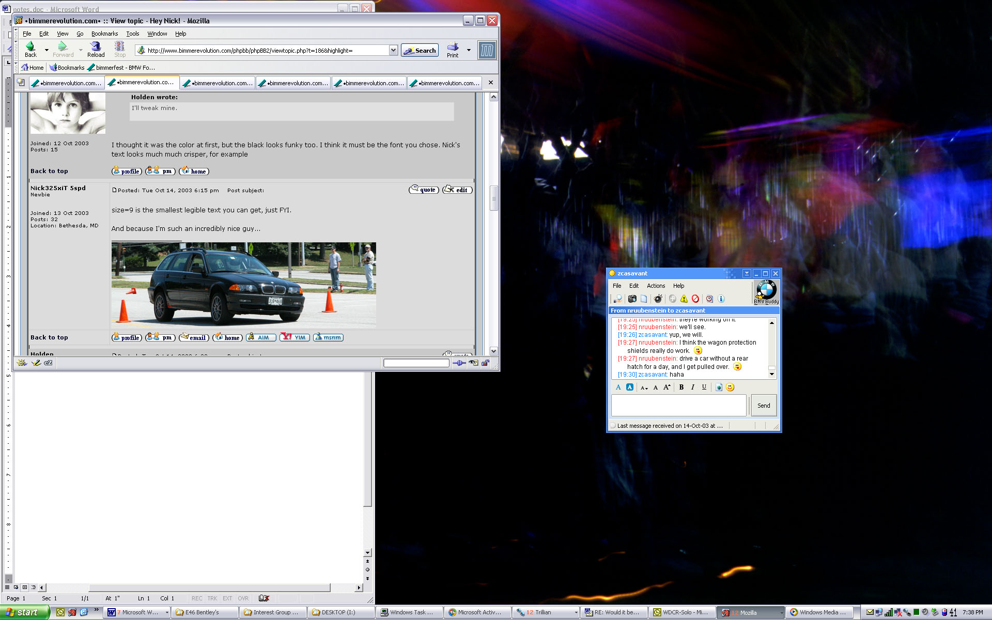Close the current Mozilla tab
992x620 pixels.
coord(491,83)
